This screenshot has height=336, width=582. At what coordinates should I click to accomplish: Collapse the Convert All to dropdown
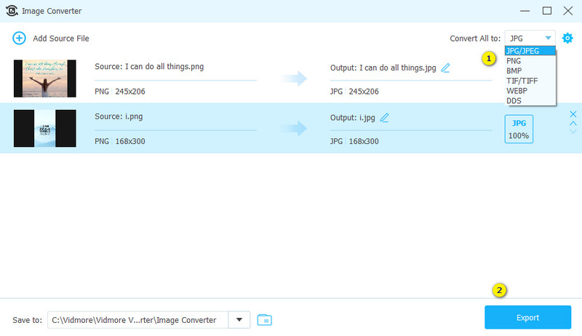[548, 38]
